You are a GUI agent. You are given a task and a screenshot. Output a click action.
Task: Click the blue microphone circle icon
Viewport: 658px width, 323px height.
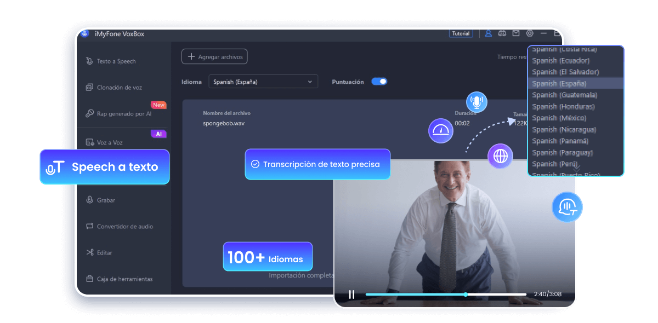point(477,102)
